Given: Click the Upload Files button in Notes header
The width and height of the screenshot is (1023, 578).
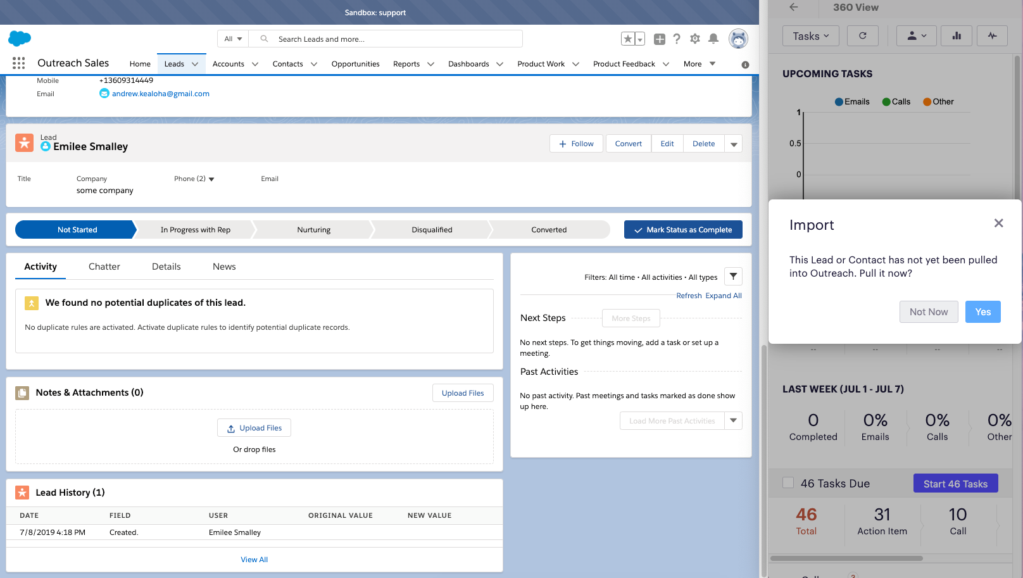Looking at the screenshot, I should pos(463,393).
